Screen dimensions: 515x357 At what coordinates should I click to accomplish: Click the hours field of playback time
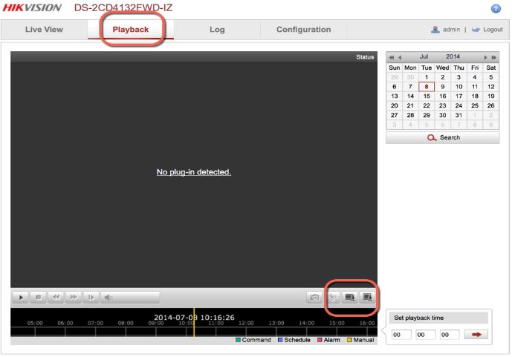(x=401, y=335)
